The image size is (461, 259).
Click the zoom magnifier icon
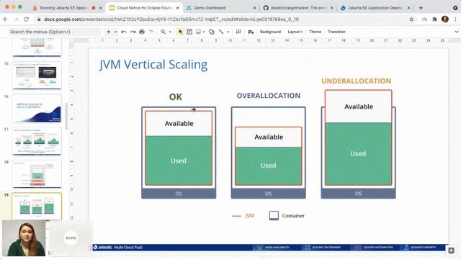(163, 32)
